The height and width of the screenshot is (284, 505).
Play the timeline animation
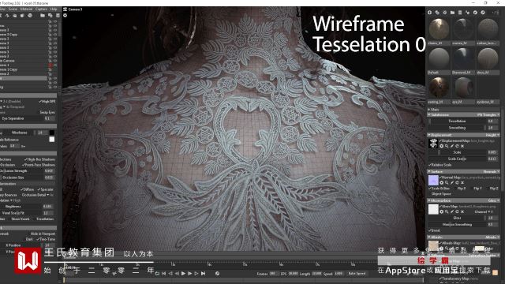(x=183, y=274)
